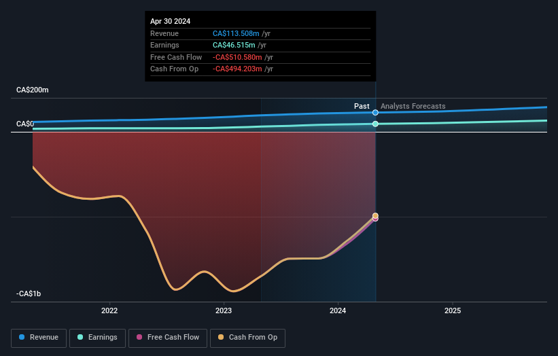This screenshot has width=558, height=356.
Task: Click the 2022 x-axis label
Action: [x=109, y=310]
